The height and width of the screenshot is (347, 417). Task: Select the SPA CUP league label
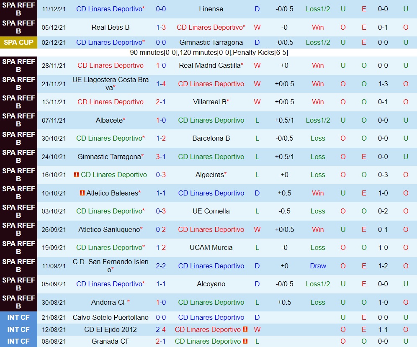point(18,43)
